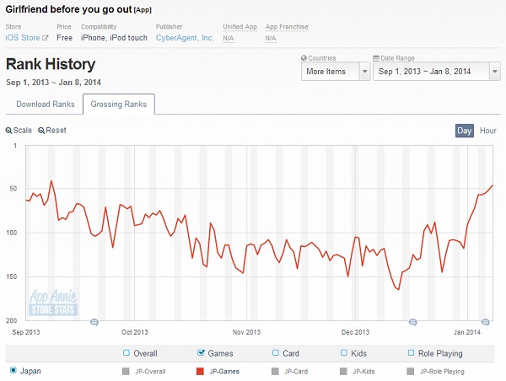Click the Countries globe icon
Viewport: 506px width, 381px height.
[304, 57]
